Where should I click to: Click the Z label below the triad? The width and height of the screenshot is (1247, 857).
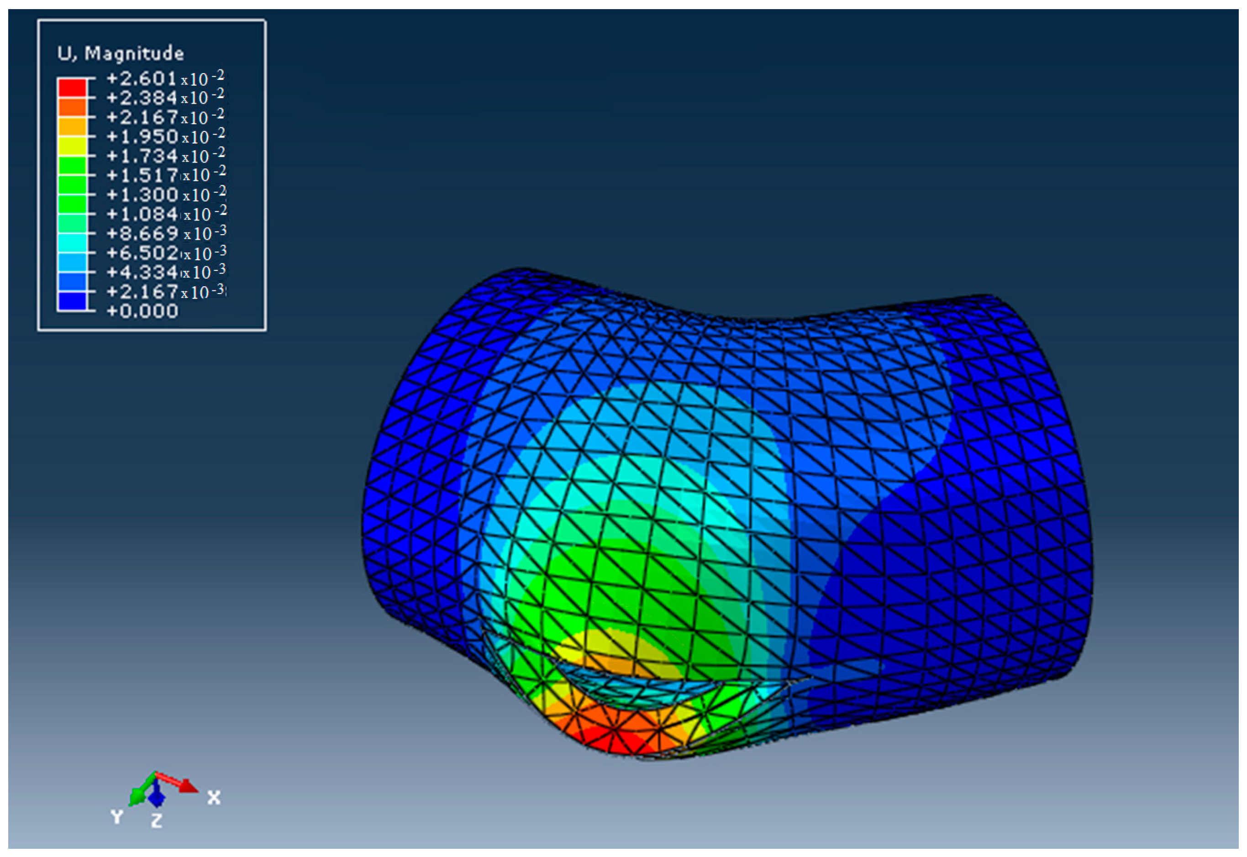point(156,821)
